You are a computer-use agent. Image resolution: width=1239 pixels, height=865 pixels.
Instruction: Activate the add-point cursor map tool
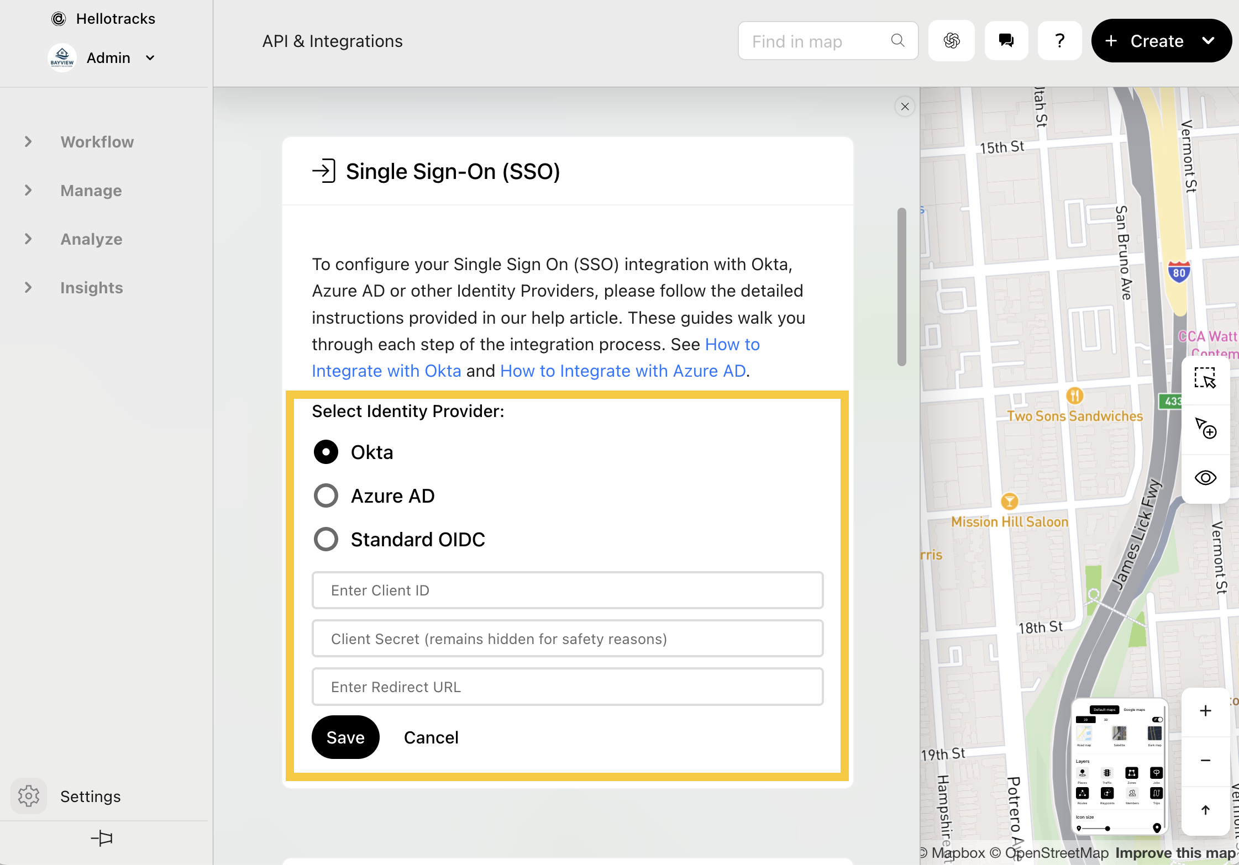(x=1205, y=428)
